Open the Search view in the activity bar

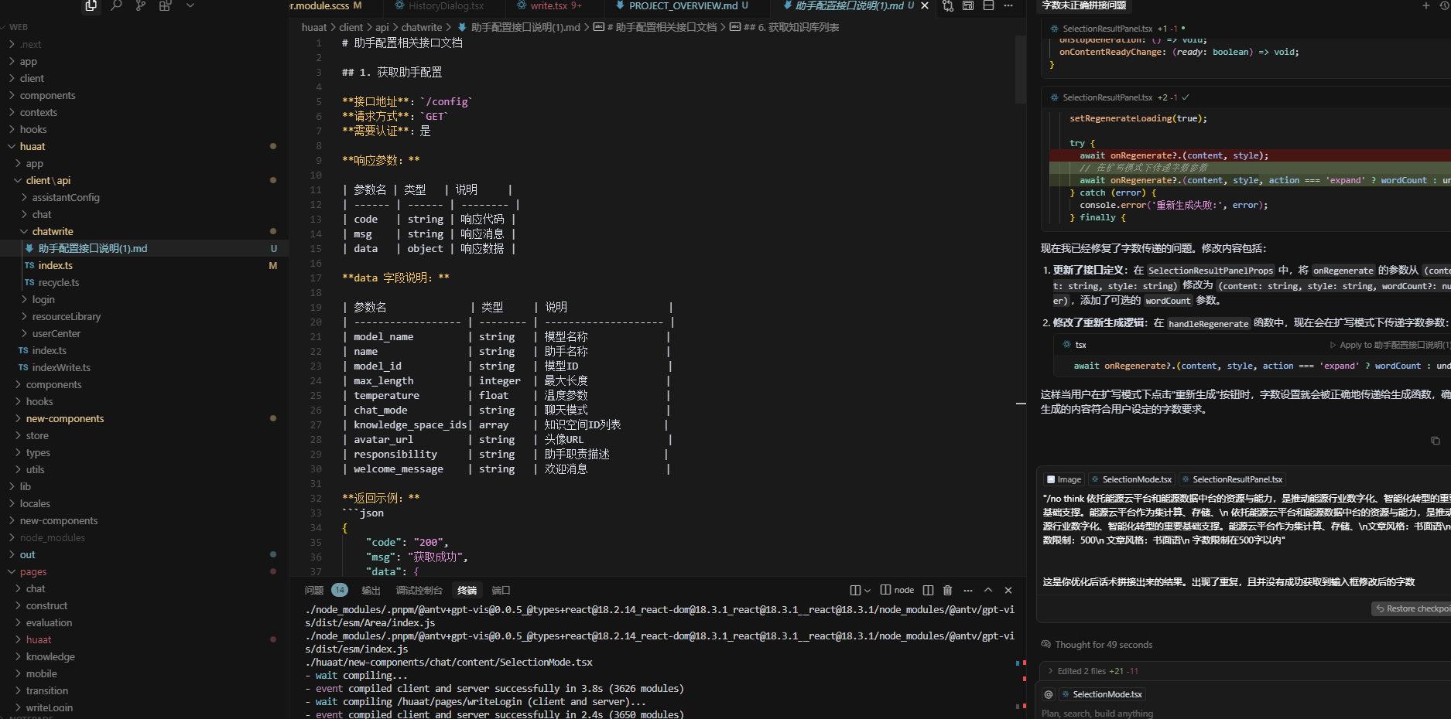pos(116,5)
